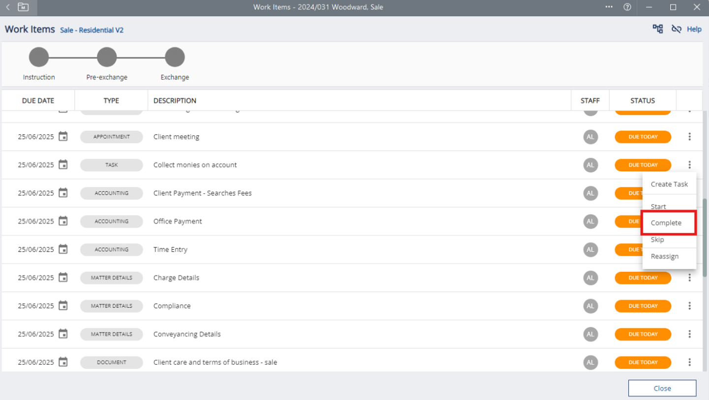Open calendar picker for Conveyancing Details row

tap(63, 334)
